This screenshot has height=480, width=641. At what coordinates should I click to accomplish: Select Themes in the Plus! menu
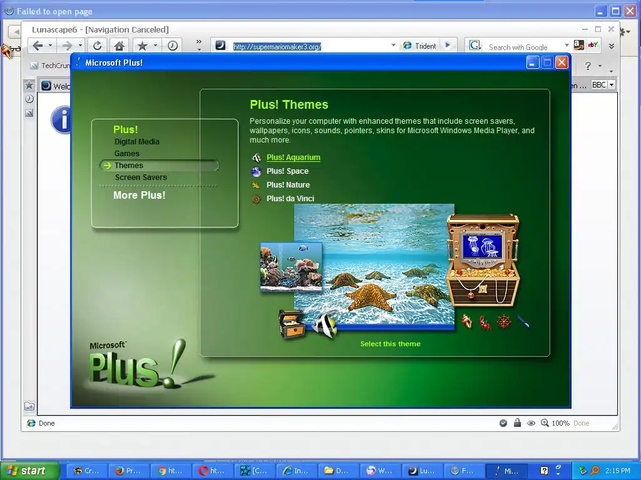point(129,165)
